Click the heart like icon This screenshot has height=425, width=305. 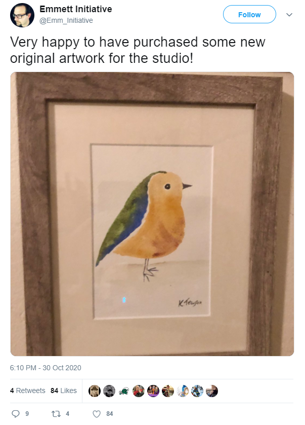click(x=97, y=414)
